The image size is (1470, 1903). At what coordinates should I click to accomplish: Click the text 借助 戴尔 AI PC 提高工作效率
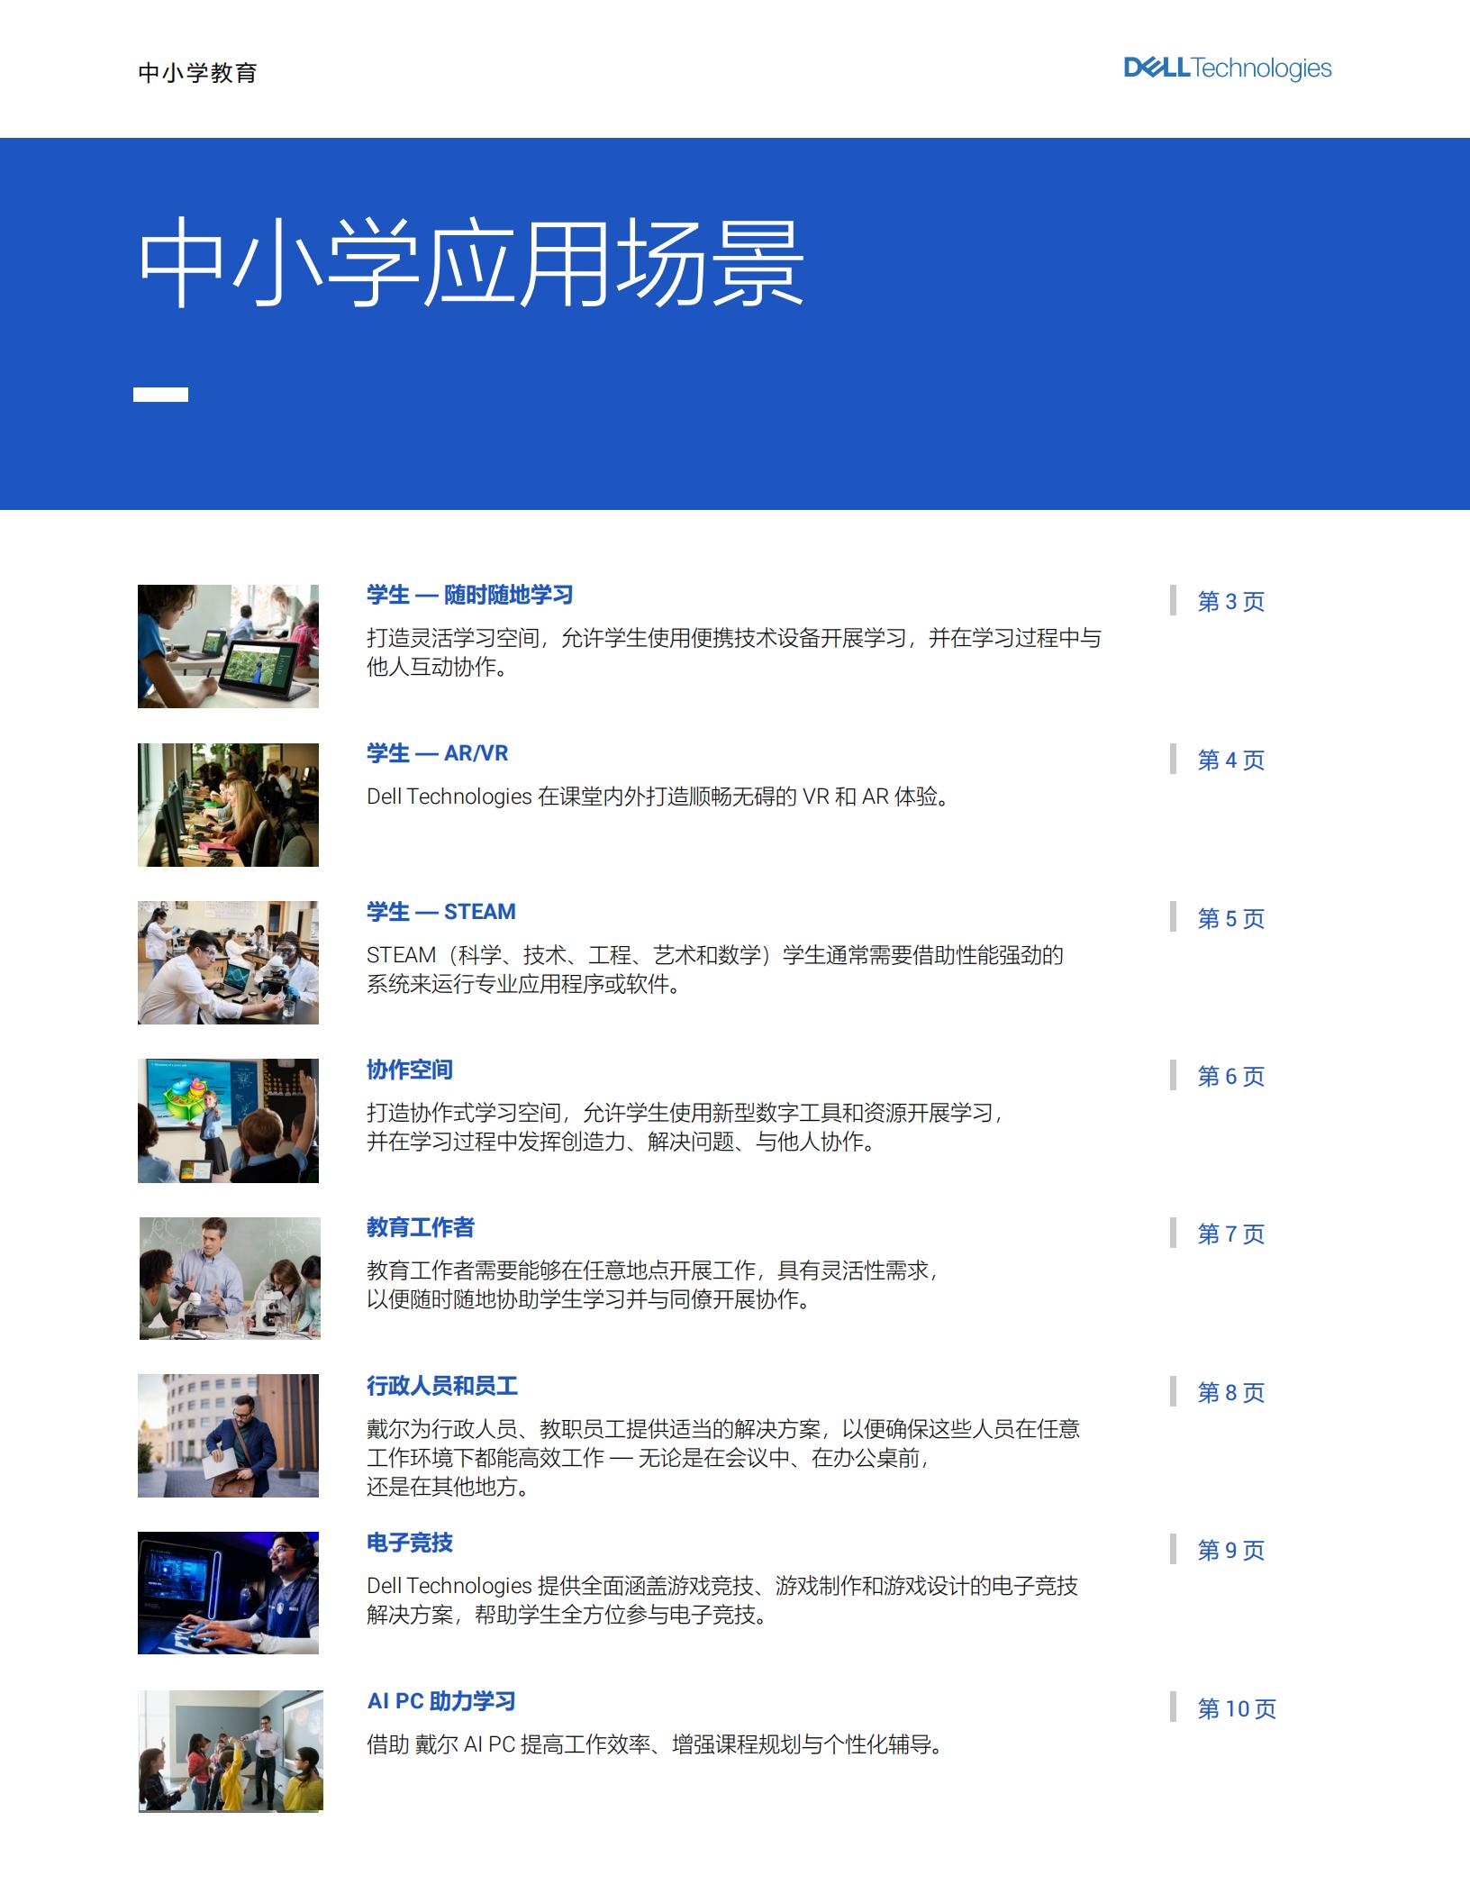pos(508,1744)
